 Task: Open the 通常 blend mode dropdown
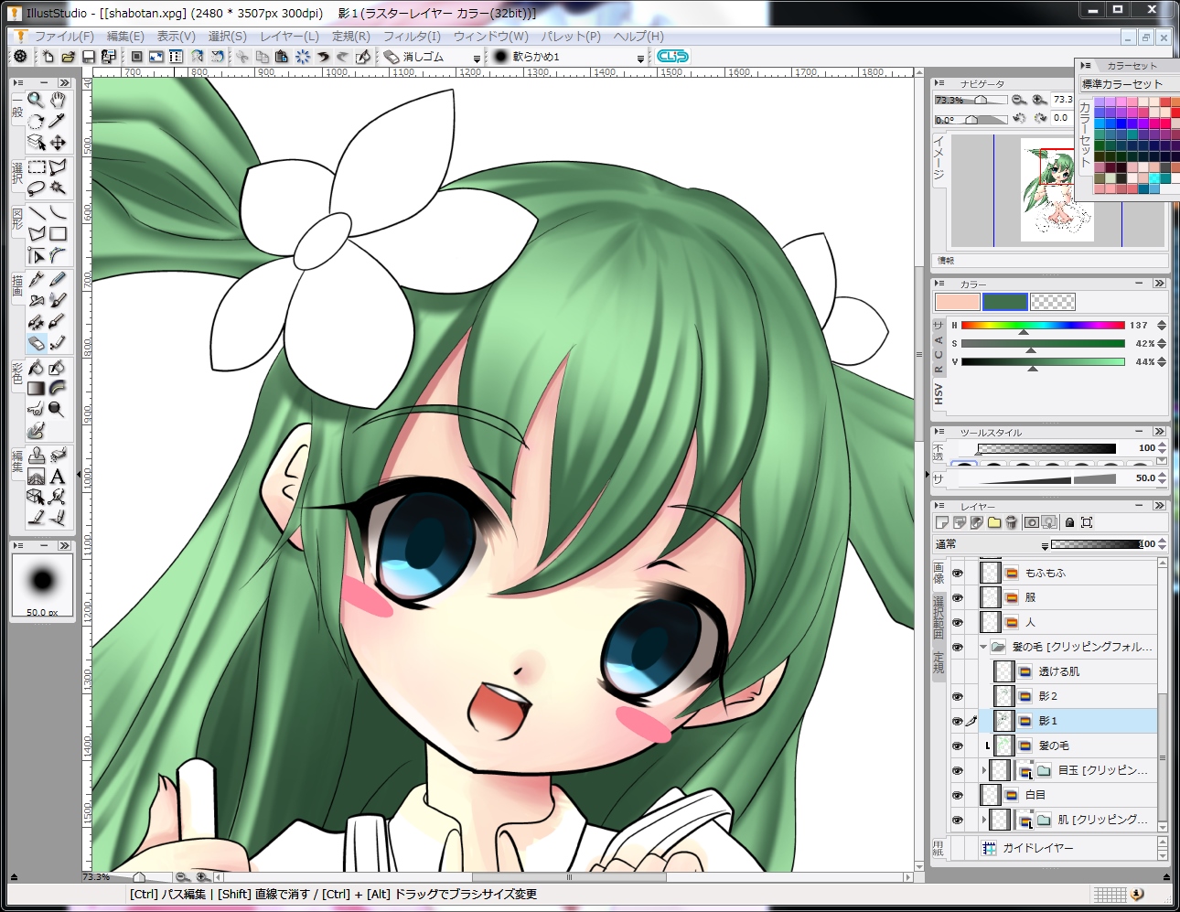pyautogui.click(x=1044, y=545)
